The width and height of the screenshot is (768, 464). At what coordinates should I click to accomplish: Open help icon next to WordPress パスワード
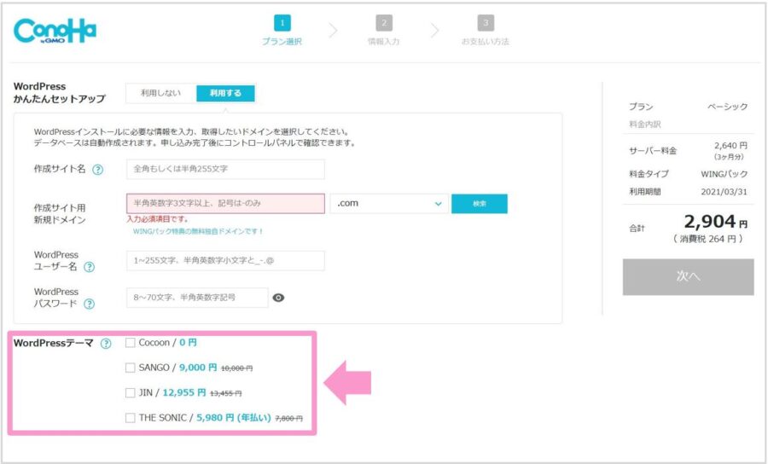(89, 304)
